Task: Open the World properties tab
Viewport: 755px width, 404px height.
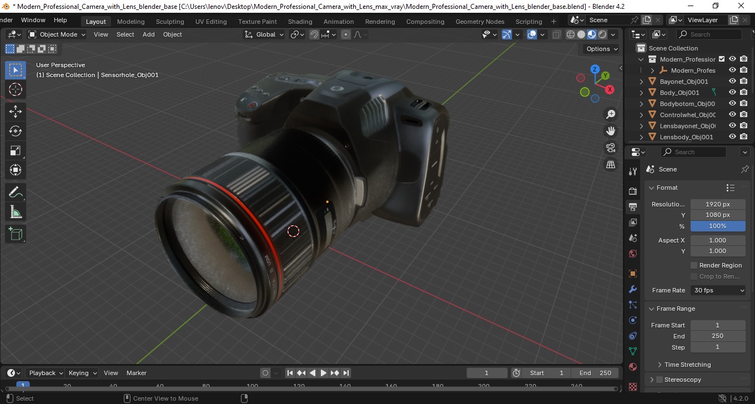Action: (x=632, y=254)
